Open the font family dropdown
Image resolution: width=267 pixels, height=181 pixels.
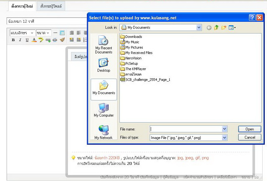[x=22, y=33]
